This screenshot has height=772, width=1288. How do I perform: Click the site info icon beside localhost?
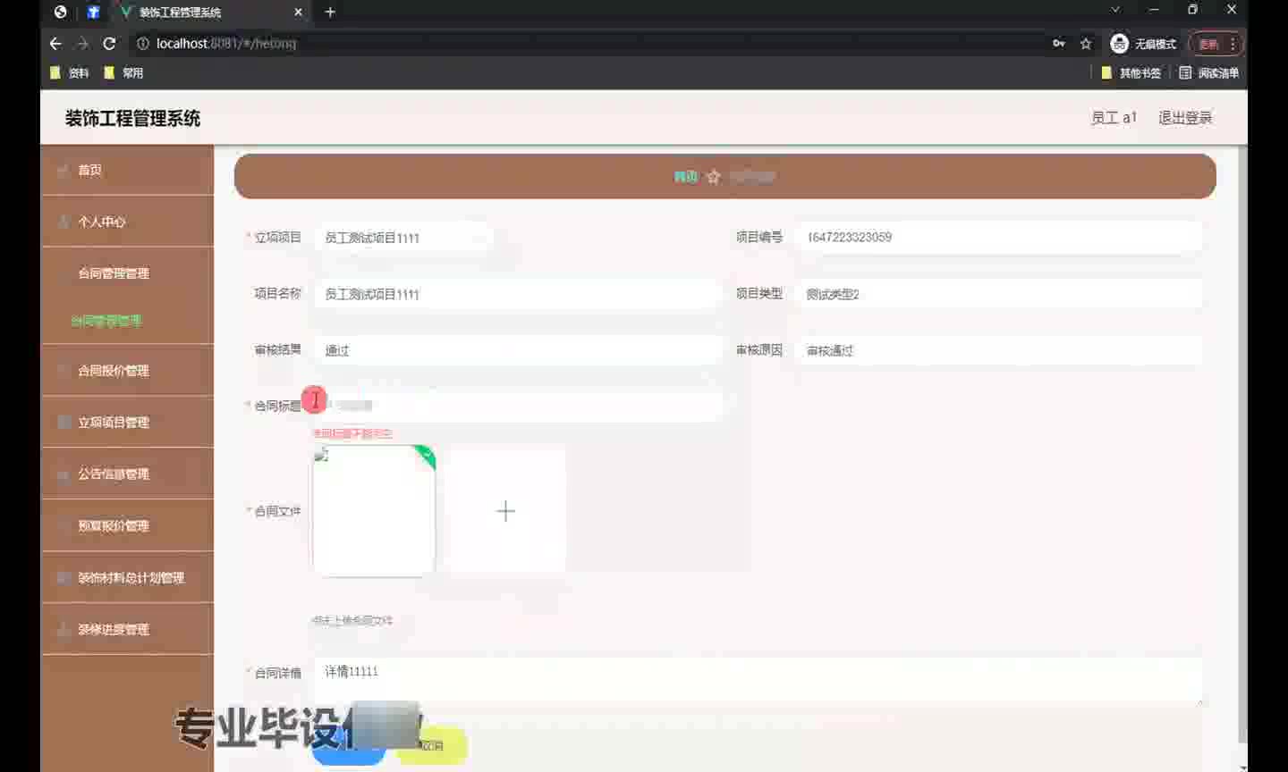[142, 43]
